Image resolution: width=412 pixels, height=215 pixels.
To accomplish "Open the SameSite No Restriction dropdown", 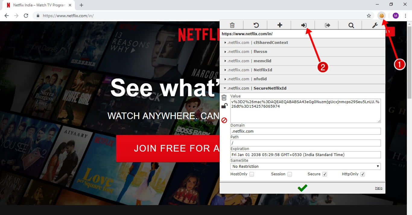I will 306,166.
